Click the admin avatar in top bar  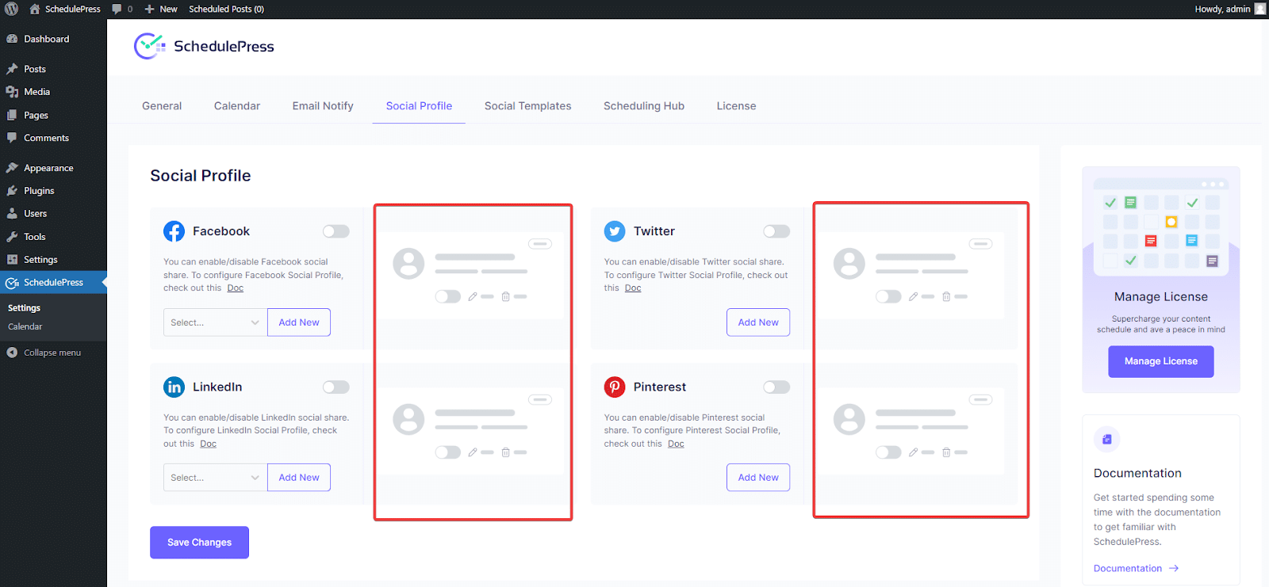coord(1260,9)
